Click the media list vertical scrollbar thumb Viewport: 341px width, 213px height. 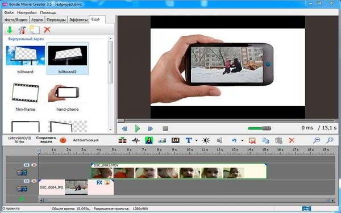click(x=110, y=62)
